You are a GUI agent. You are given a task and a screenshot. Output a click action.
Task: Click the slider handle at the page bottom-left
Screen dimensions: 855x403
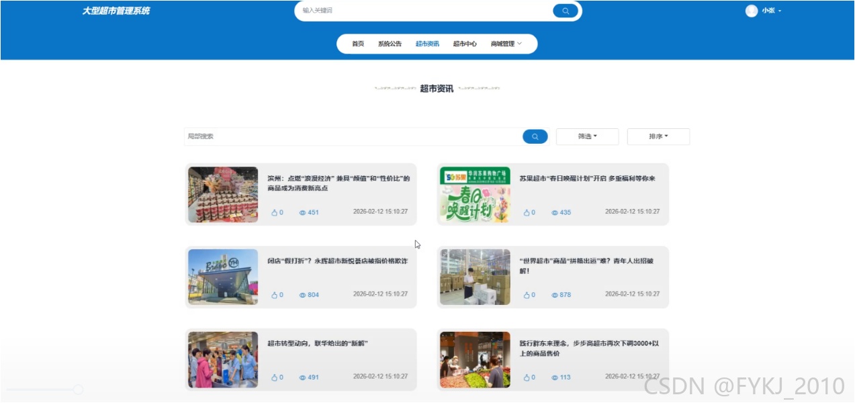78,390
